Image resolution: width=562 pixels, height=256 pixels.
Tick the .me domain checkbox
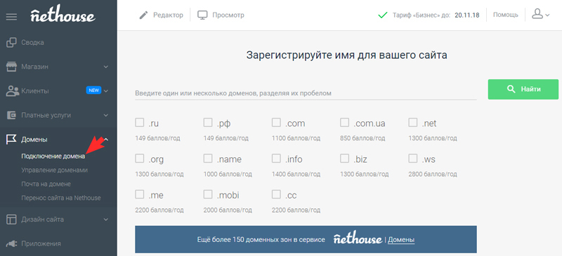(x=139, y=194)
